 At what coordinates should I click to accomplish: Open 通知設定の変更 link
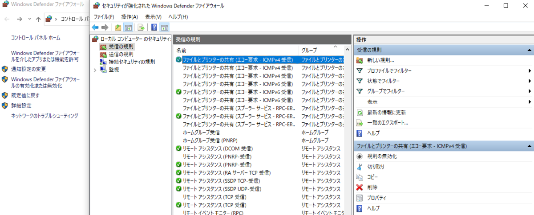click(x=28, y=69)
